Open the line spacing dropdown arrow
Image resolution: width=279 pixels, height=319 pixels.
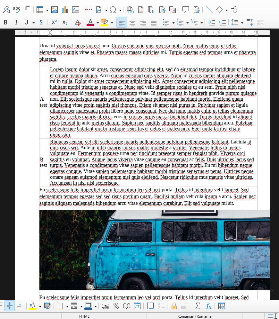point(242,23)
